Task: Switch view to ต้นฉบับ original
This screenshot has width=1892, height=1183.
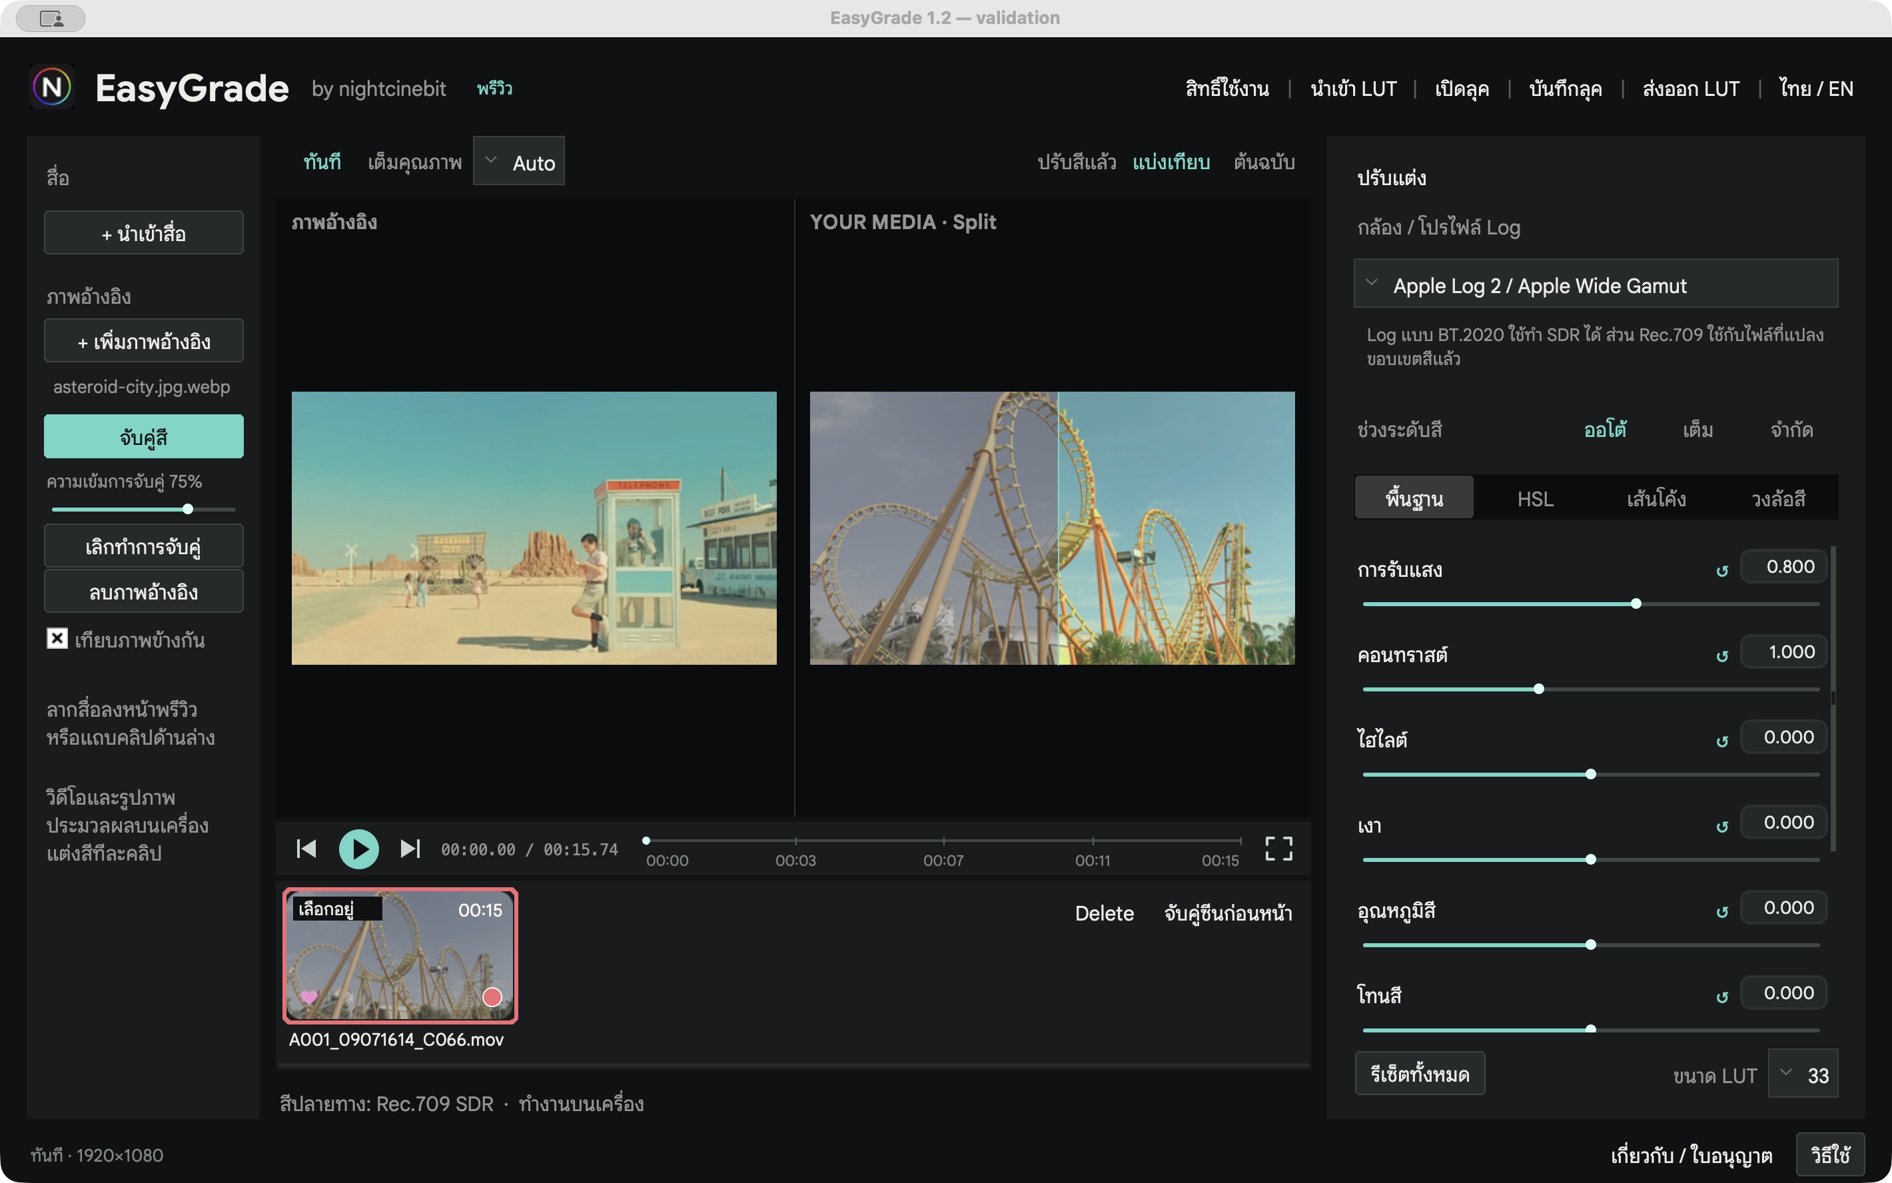Action: click(x=1264, y=162)
